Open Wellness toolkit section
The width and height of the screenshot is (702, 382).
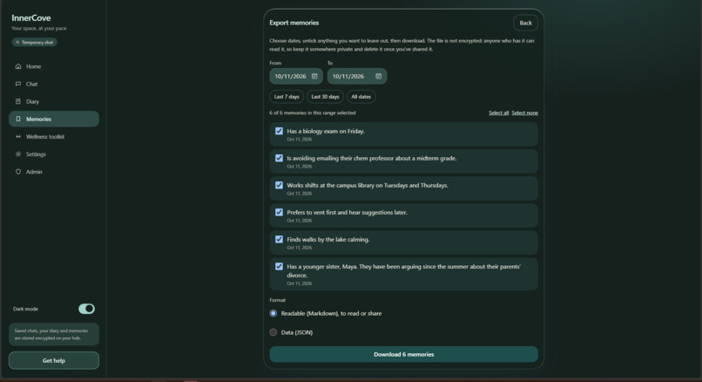54,137
